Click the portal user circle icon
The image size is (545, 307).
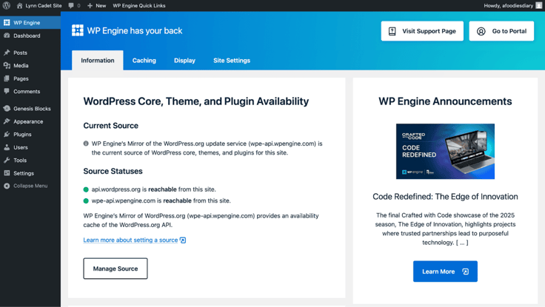click(481, 31)
